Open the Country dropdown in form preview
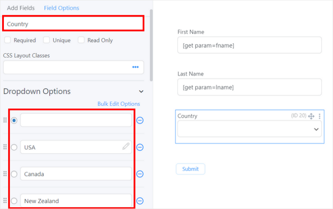The width and height of the screenshot is (333, 209). pyautogui.click(x=249, y=129)
